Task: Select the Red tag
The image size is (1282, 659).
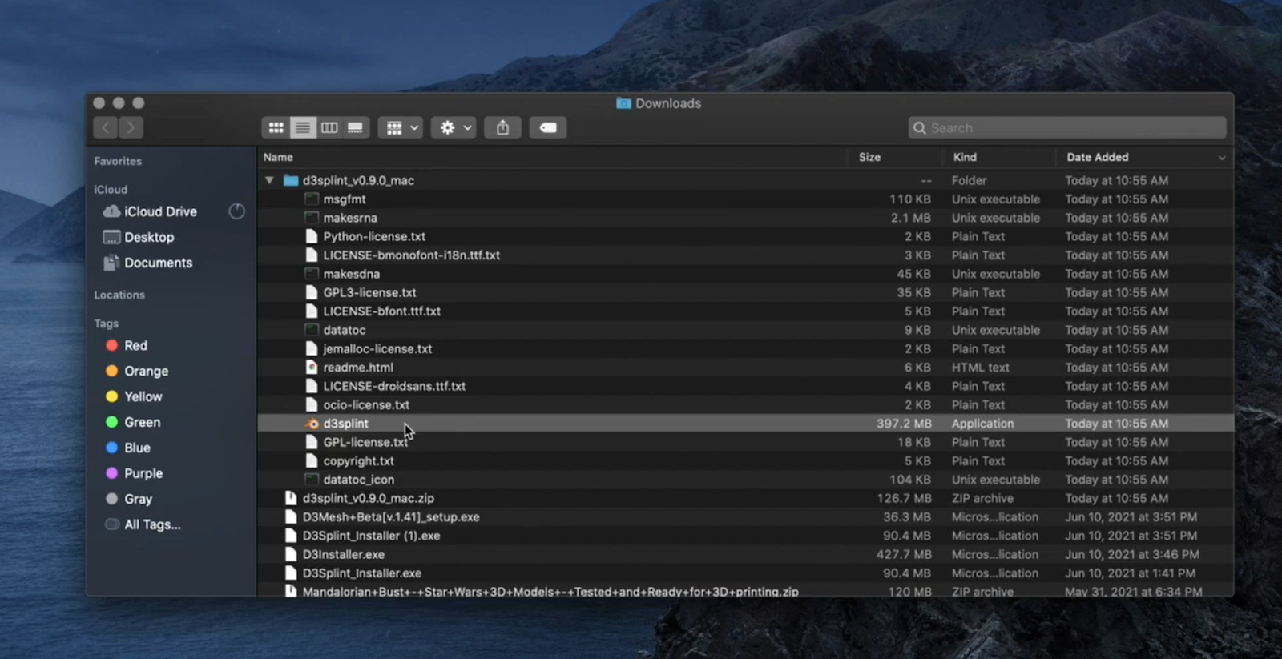Action: tap(135, 345)
